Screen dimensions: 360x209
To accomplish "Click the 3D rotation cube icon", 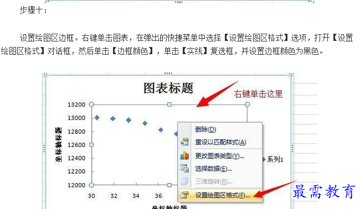I will coord(184,181).
